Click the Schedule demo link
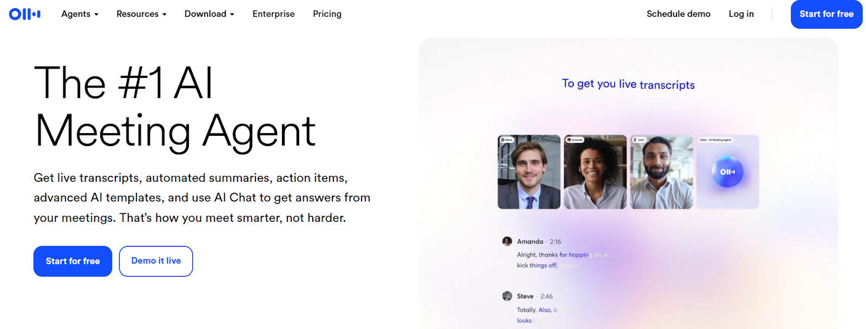Image resolution: width=866 pixels, height=329 pixels. point(678,14)
